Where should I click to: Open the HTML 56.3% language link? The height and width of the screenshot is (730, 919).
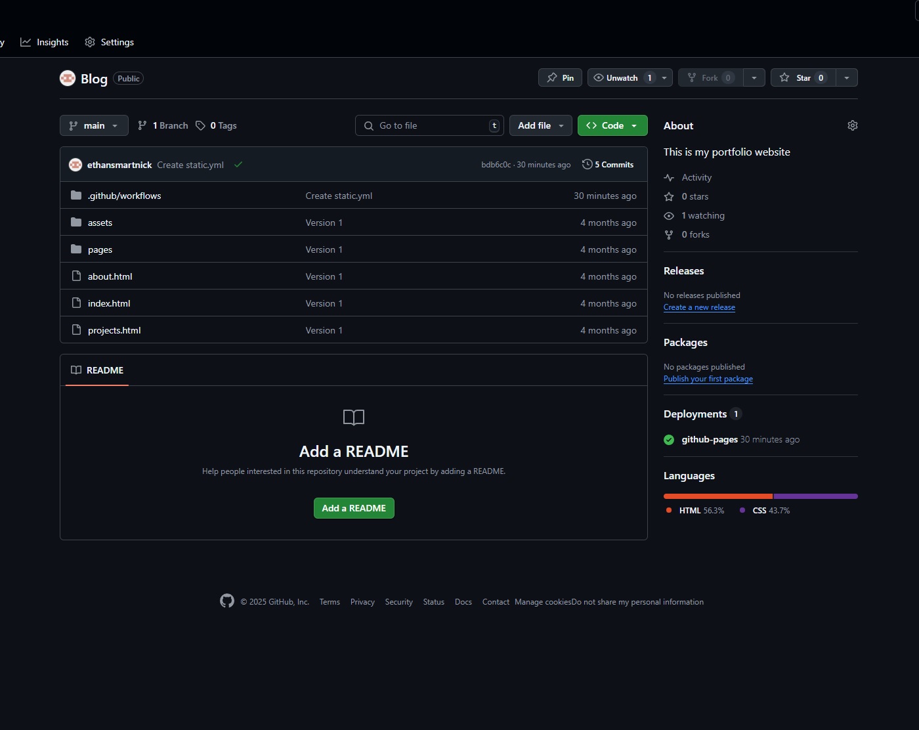coord(695,510)
